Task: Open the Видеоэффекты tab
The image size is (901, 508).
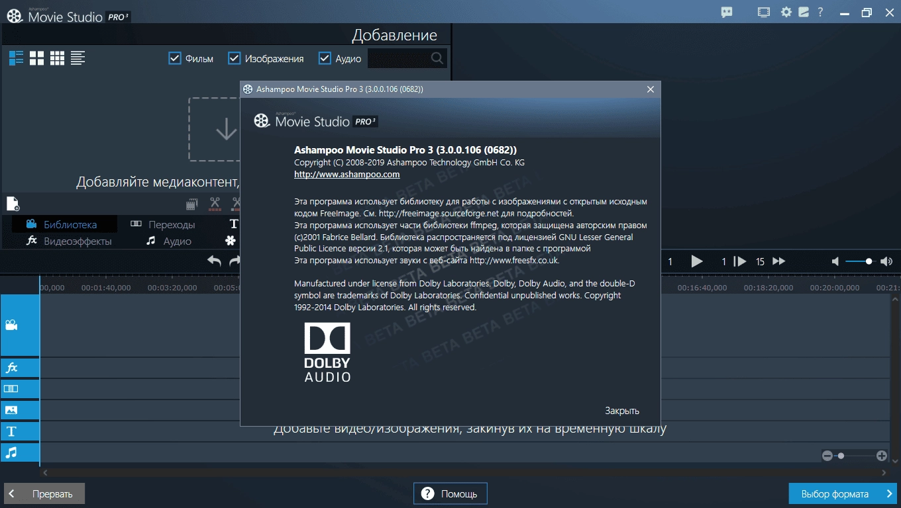Action: 69,241
